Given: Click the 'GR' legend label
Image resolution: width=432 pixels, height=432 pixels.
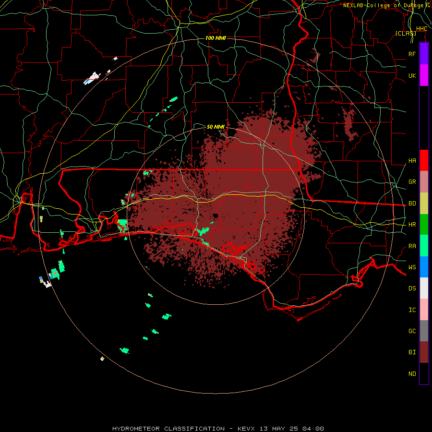Looking at the screenshot, I should pos(412,182).
